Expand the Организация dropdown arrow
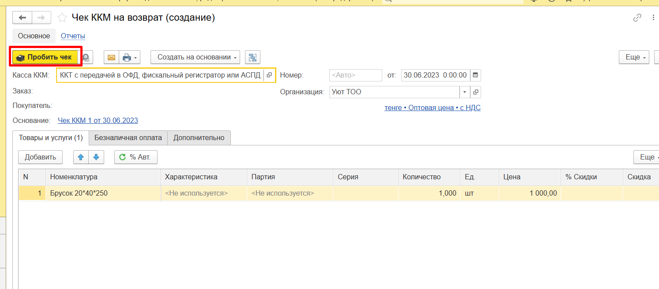 [465, 92]
